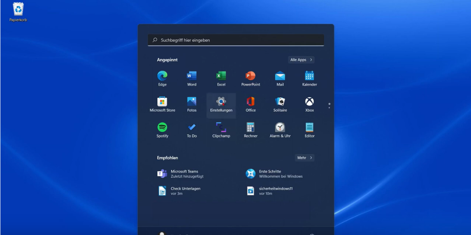The width and height of the screenshot is (471, 235).
Task: Show all apps via Alle Apps button
Action: 301,60
